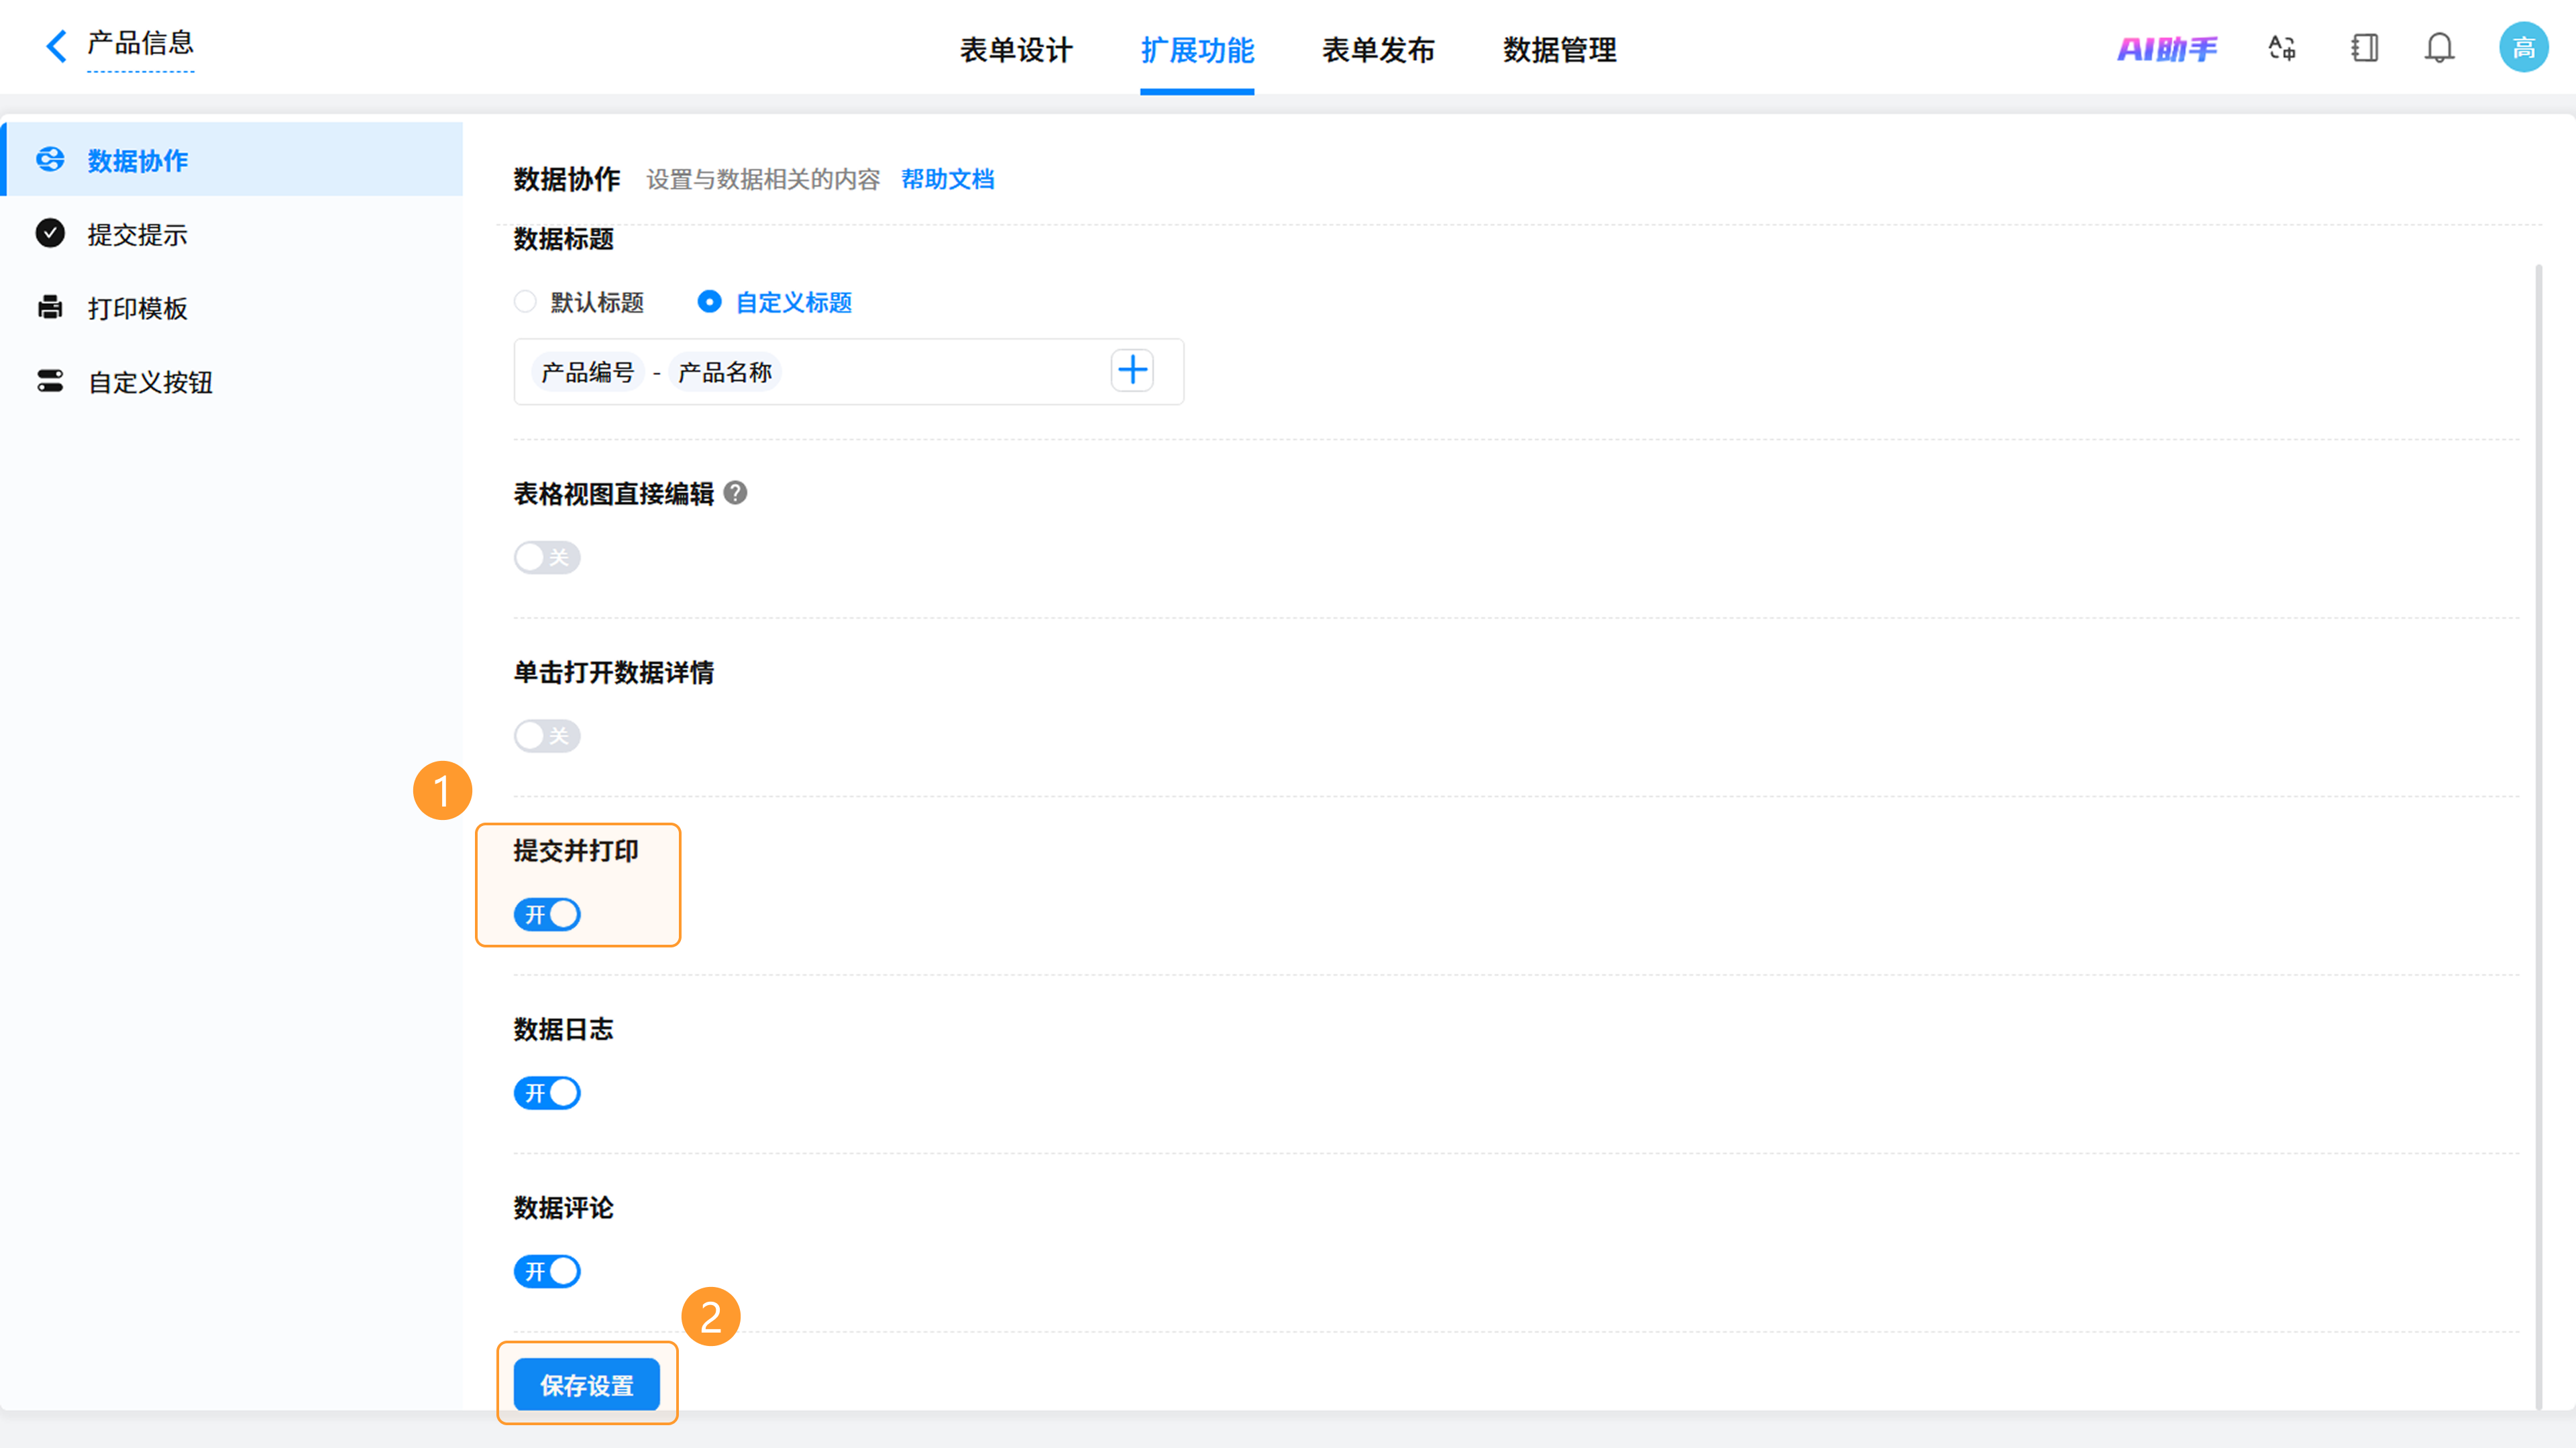Open 数据协作 in the sidebar

(x=232, y=160)
